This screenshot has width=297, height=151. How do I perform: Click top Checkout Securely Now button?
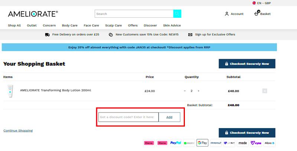pyautogui.click(x=247, y=64)
